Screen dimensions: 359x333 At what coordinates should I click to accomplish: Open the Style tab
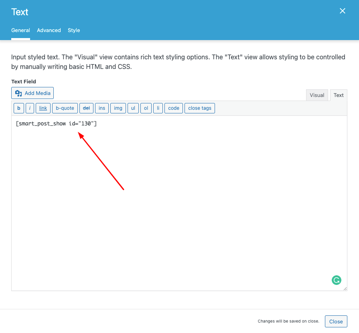point(74,30)
